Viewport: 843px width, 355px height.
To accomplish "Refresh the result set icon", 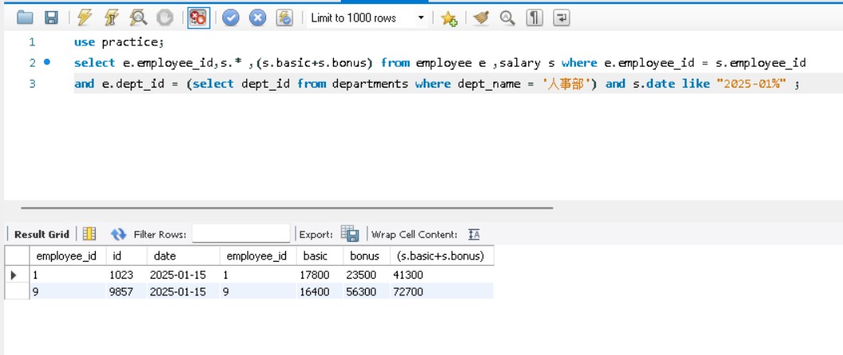I will click(x=118, y=234).
